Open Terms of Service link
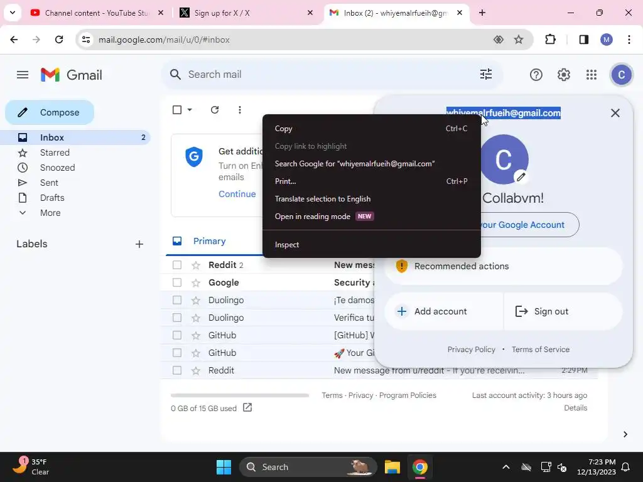Image resolution: width=643 pixels, height=482 pixels. click(541, 350)
